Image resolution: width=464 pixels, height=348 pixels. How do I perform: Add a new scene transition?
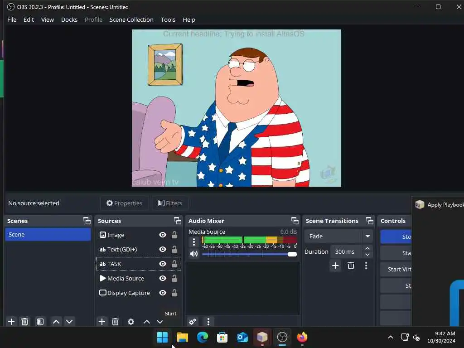click(335, 266)
